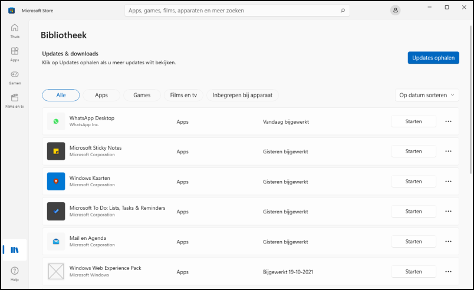Click the Microsoft To Do app icon
Screen dimensions: 474x290
pos(56,211)
